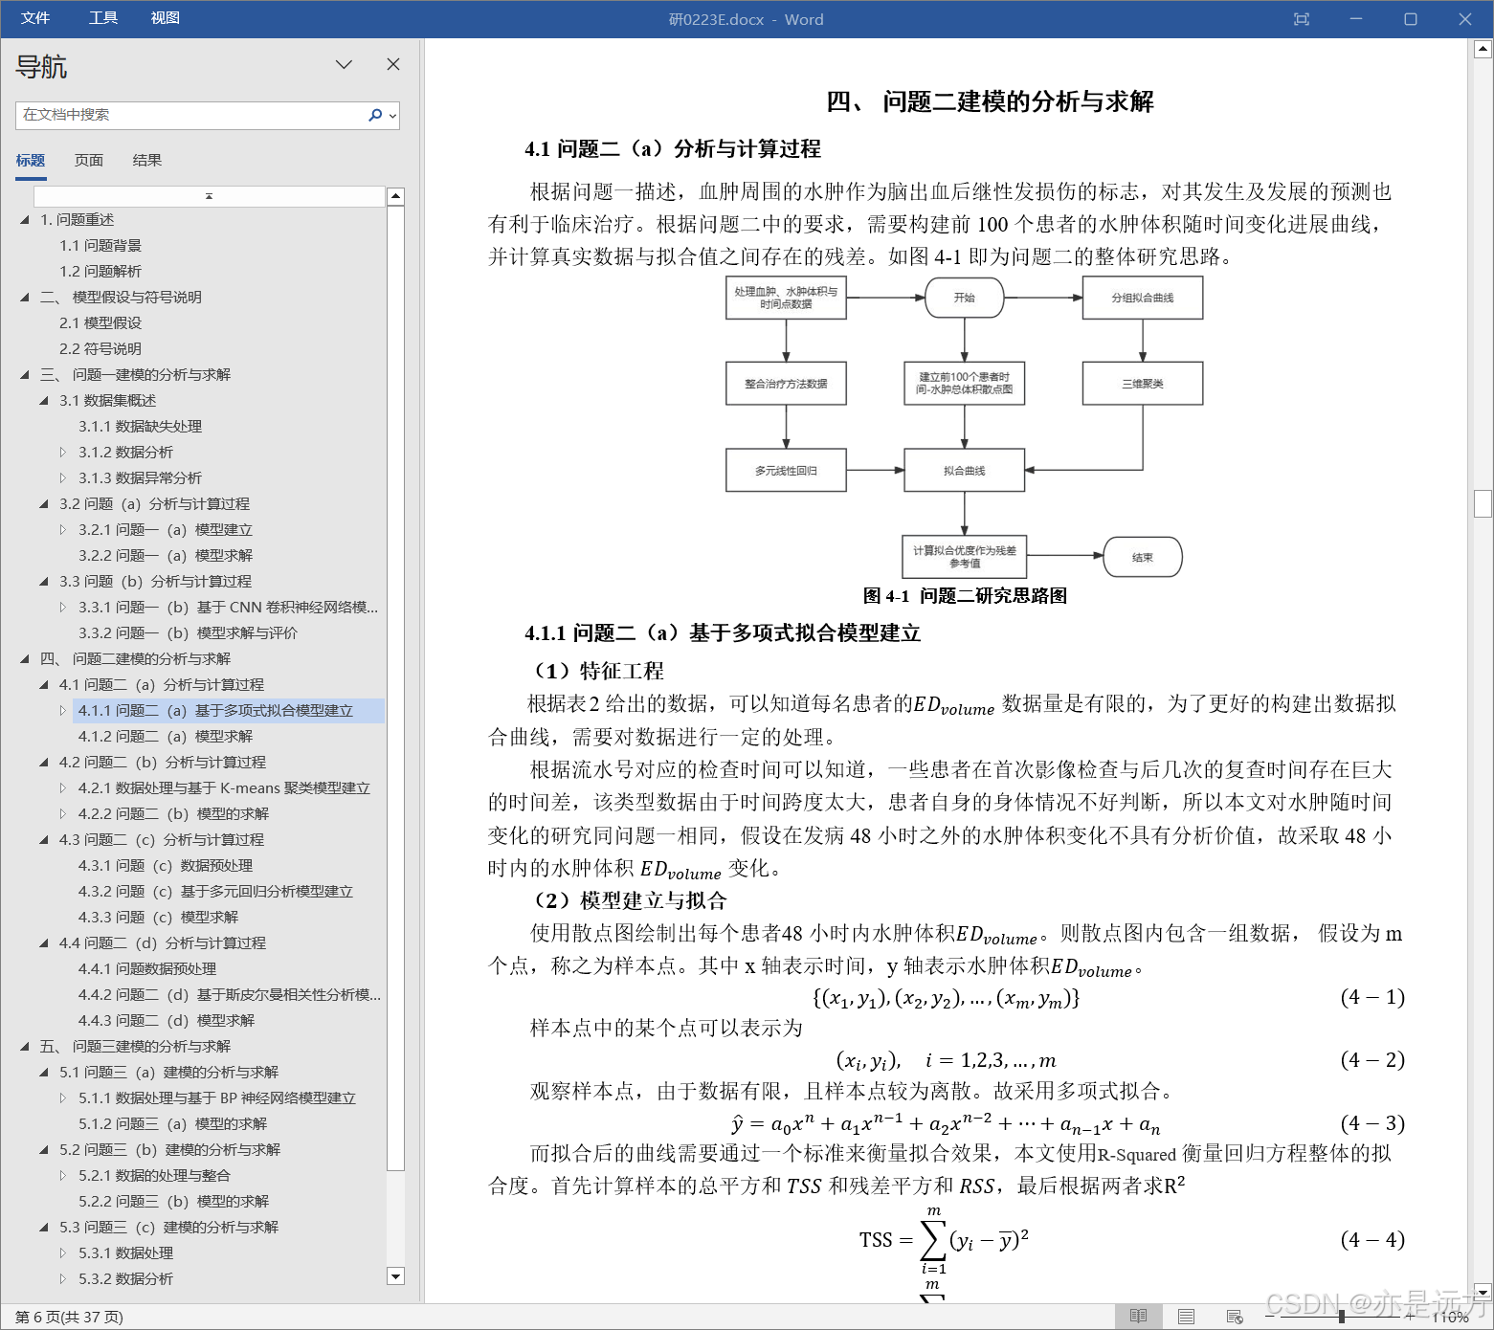Go to heading 4.4.3 问题二 (d) 模型求解
The height and width of the screenshot is (1330, 1494).
(x=167, y=1021)
